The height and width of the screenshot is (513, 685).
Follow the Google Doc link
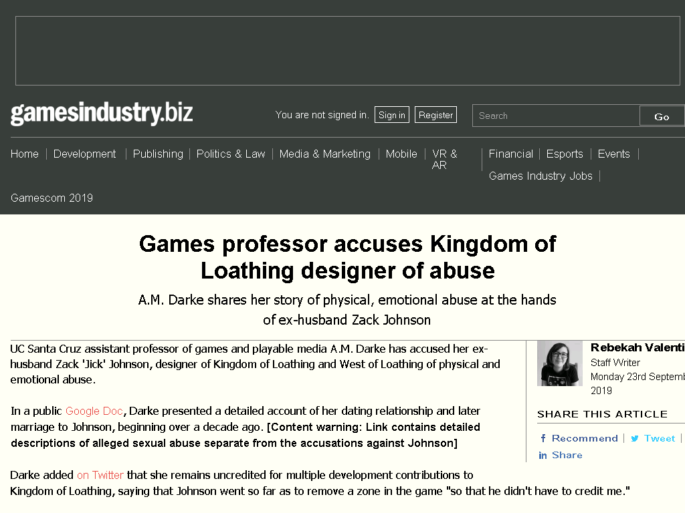[94, 411]
